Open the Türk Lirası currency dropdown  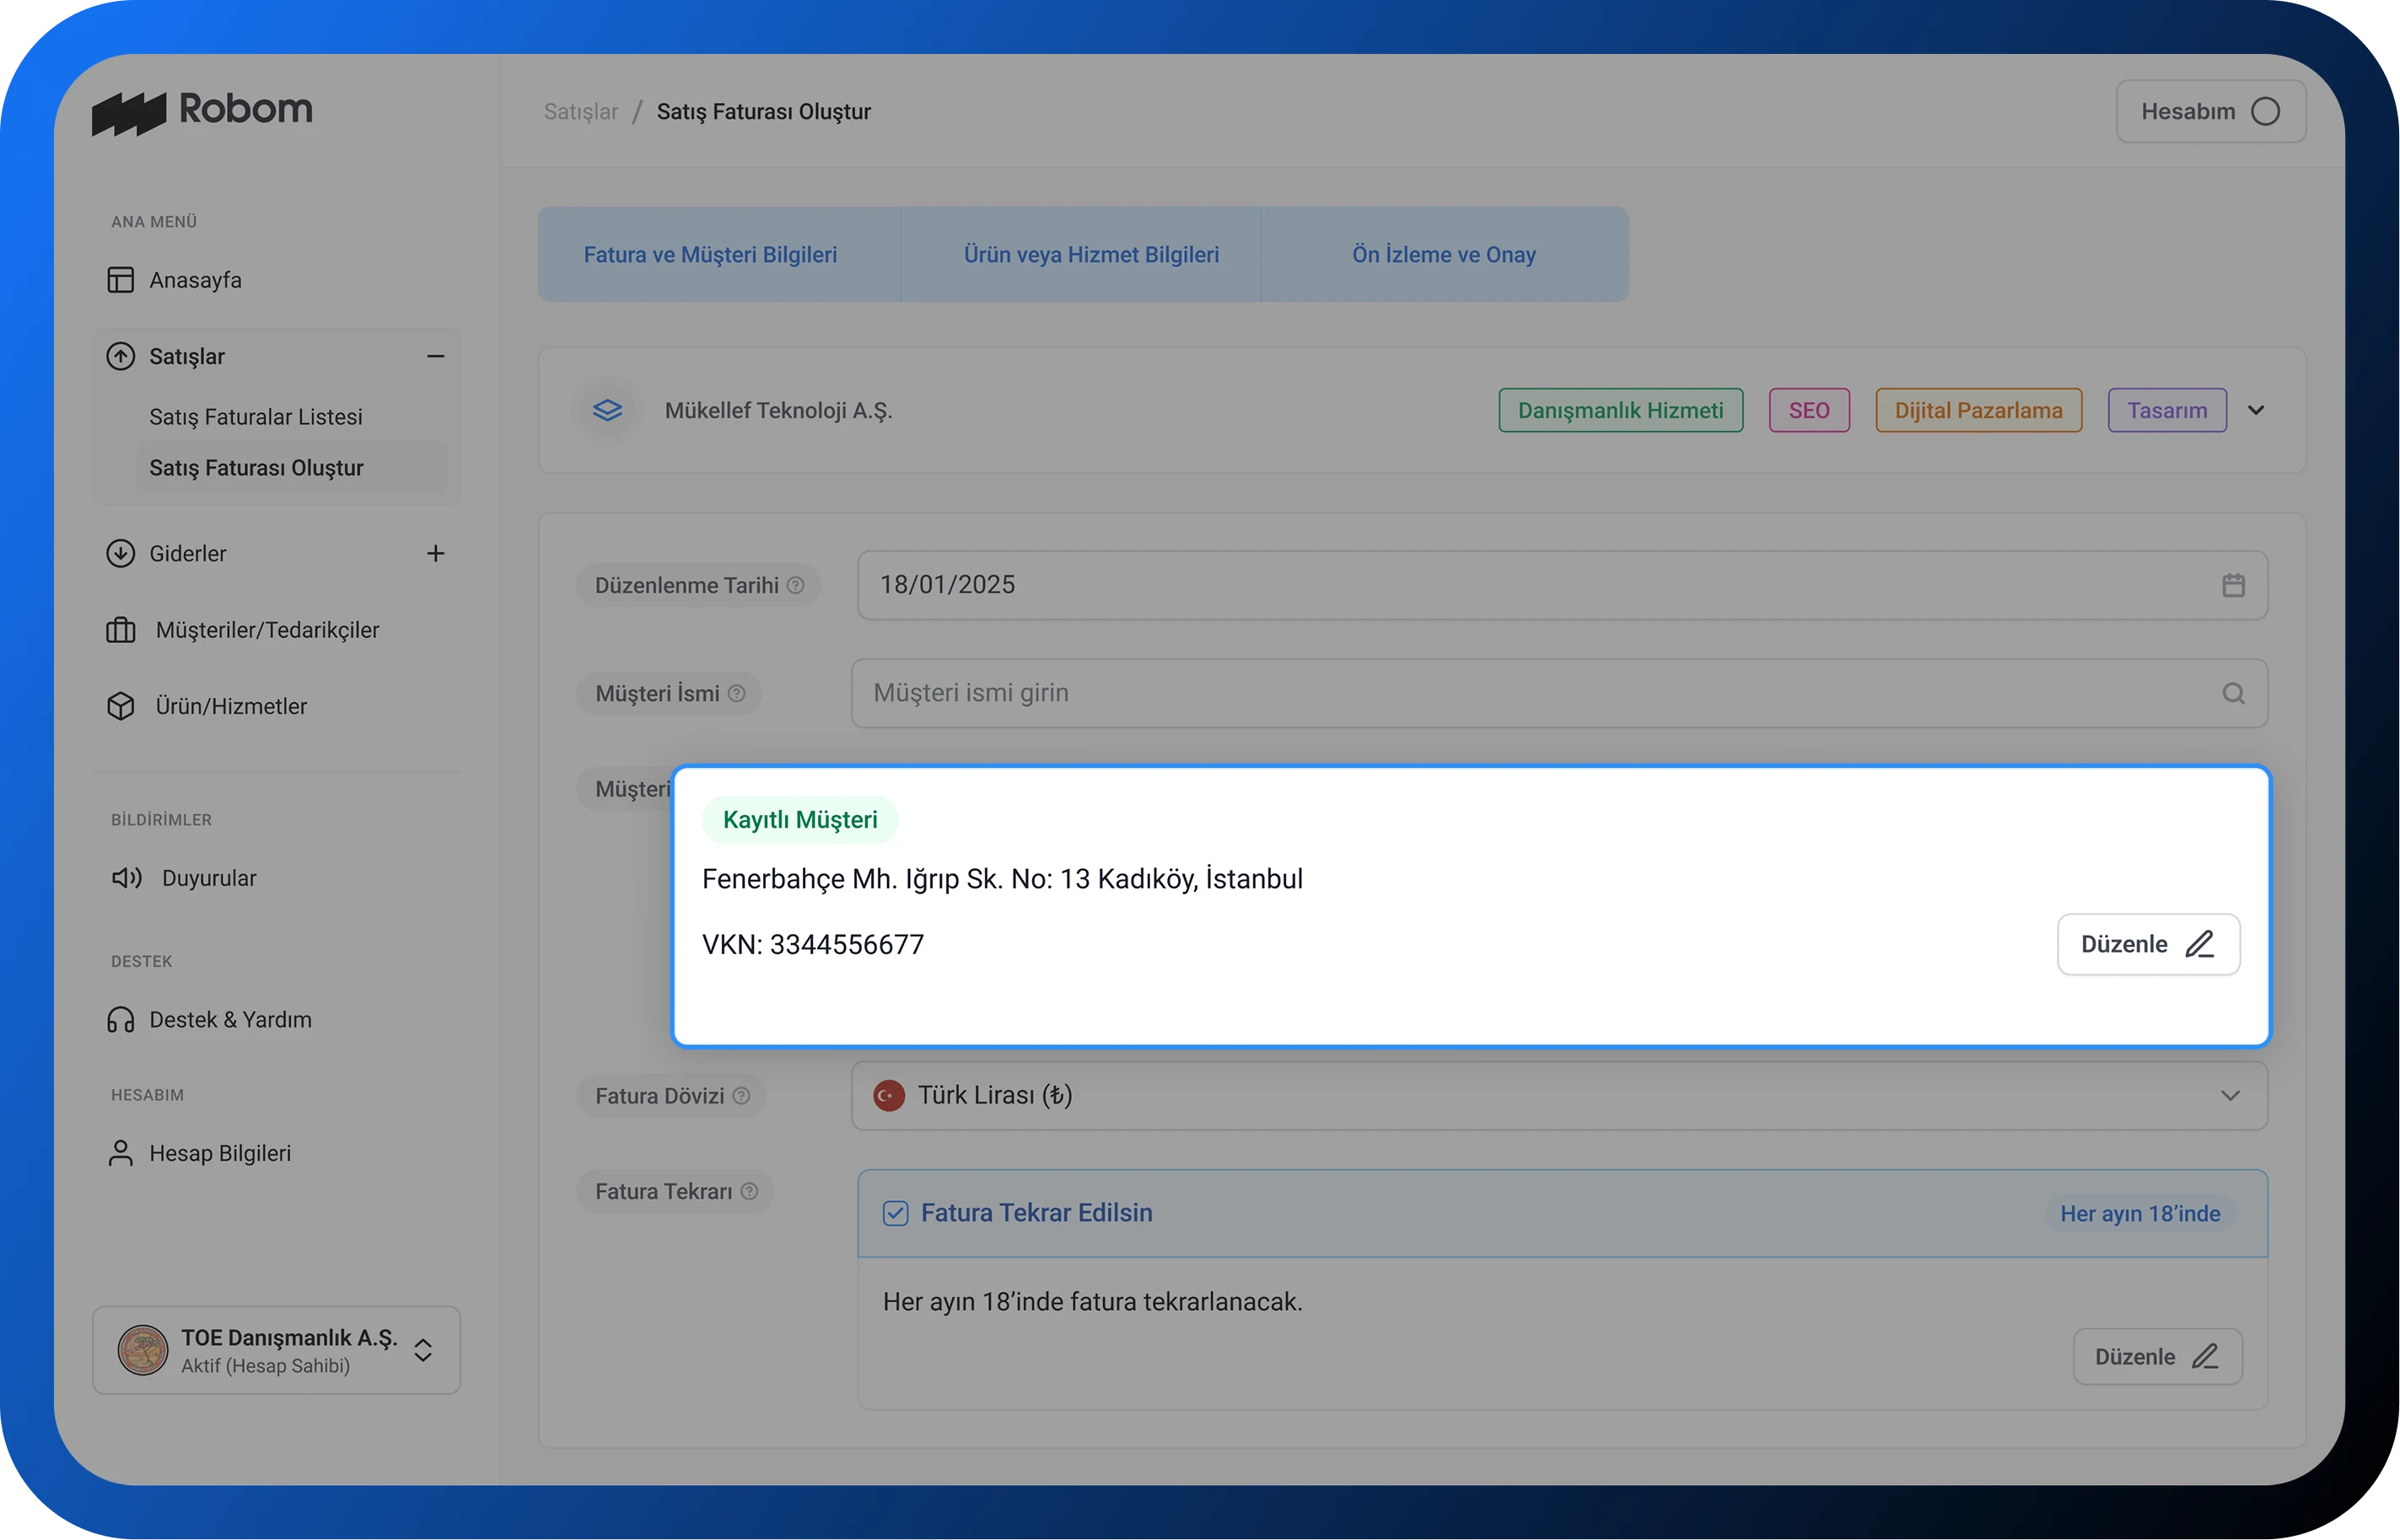click(x=2229, y=1095)
